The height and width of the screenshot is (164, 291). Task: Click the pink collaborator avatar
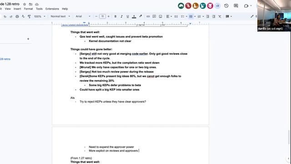point(210,6)
